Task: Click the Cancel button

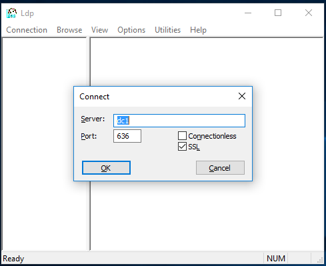Action: coord(220,168)
